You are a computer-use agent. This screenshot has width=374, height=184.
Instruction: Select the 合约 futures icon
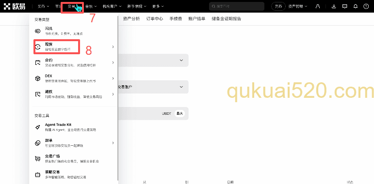[x=37, y=62]
